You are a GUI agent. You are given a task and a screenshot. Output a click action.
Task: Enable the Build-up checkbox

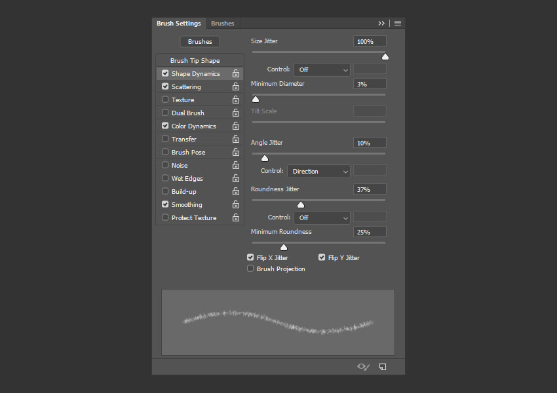coord(165,191)
